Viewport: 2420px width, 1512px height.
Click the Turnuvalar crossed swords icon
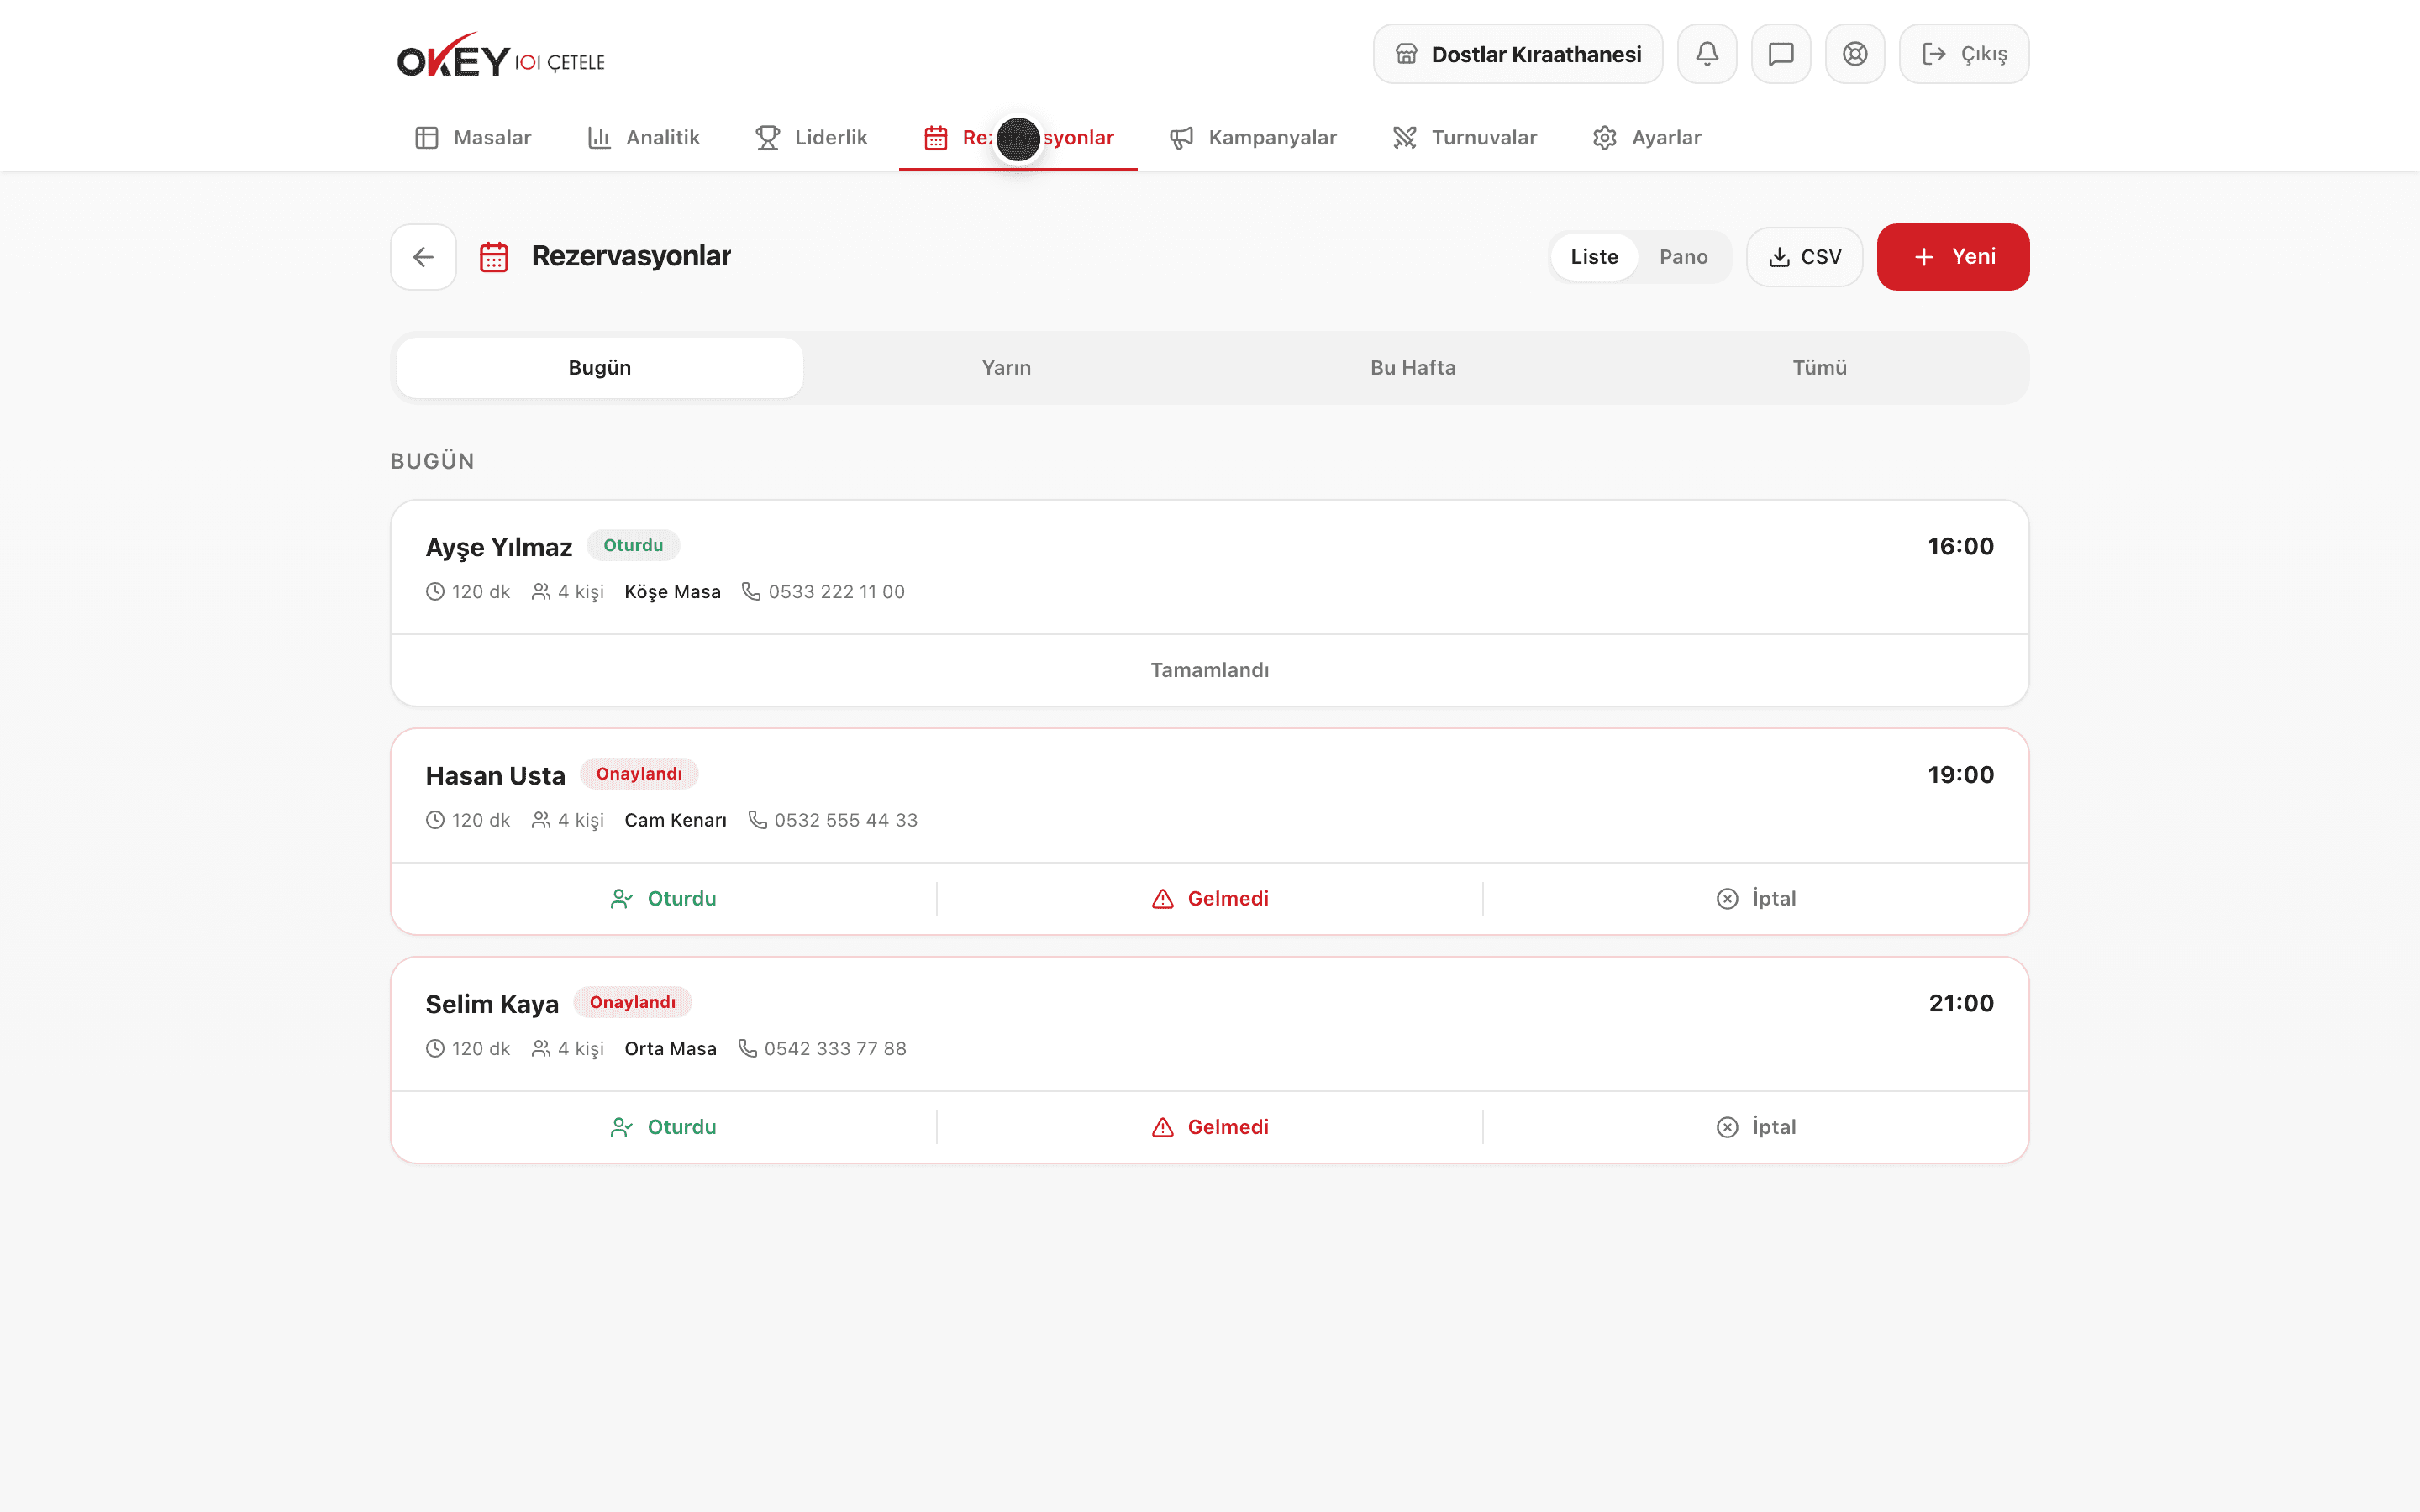[1404, 138]
